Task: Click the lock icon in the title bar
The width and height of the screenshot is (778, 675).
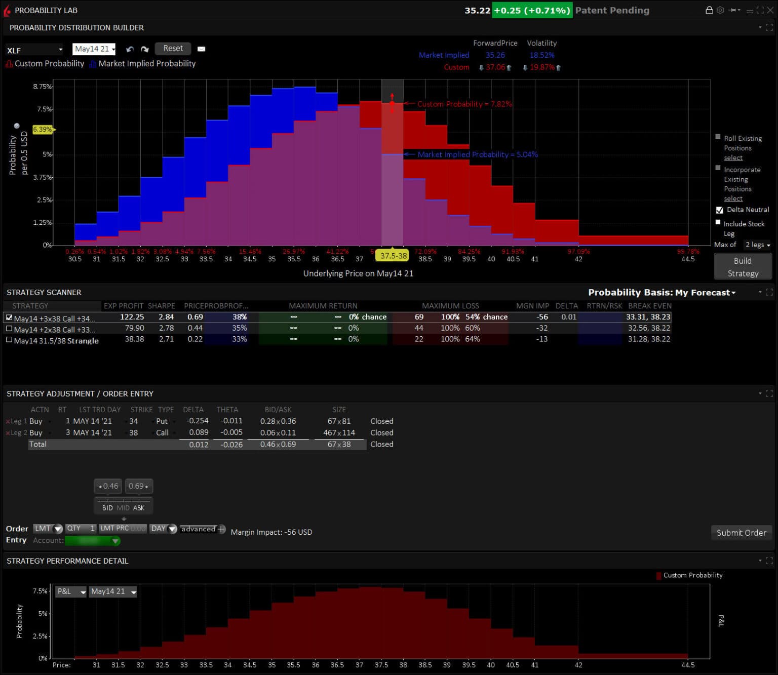Action: point(709,10)
